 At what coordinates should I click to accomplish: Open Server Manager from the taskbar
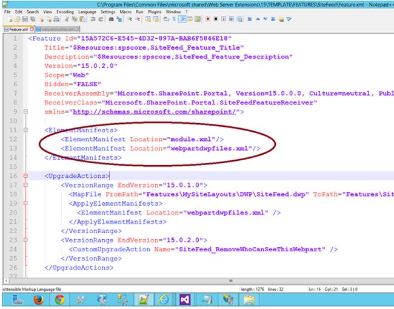pos(17,299)
